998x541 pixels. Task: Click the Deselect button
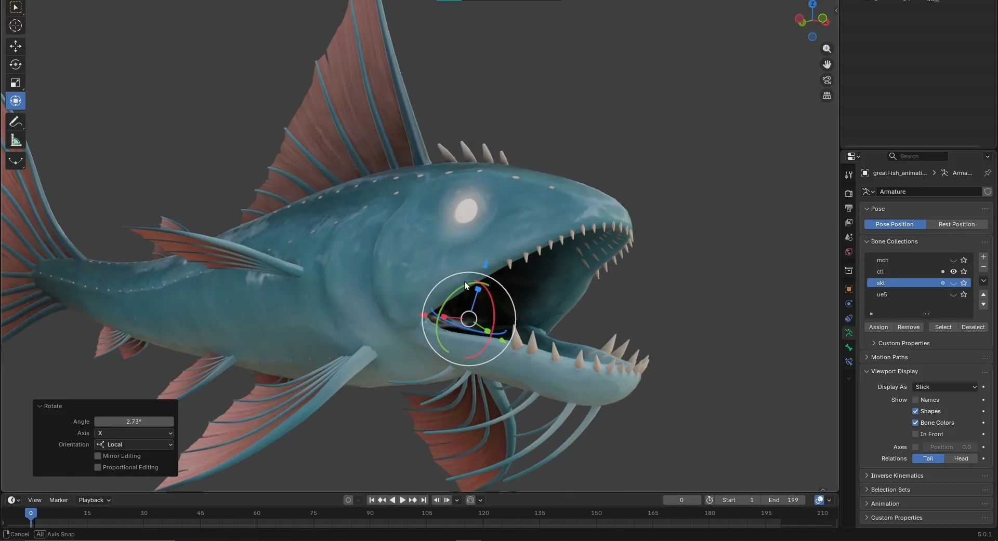[x=973, y=327]
